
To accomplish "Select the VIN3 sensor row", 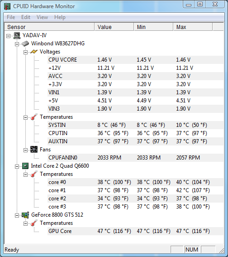I will (x=135, y=109).
